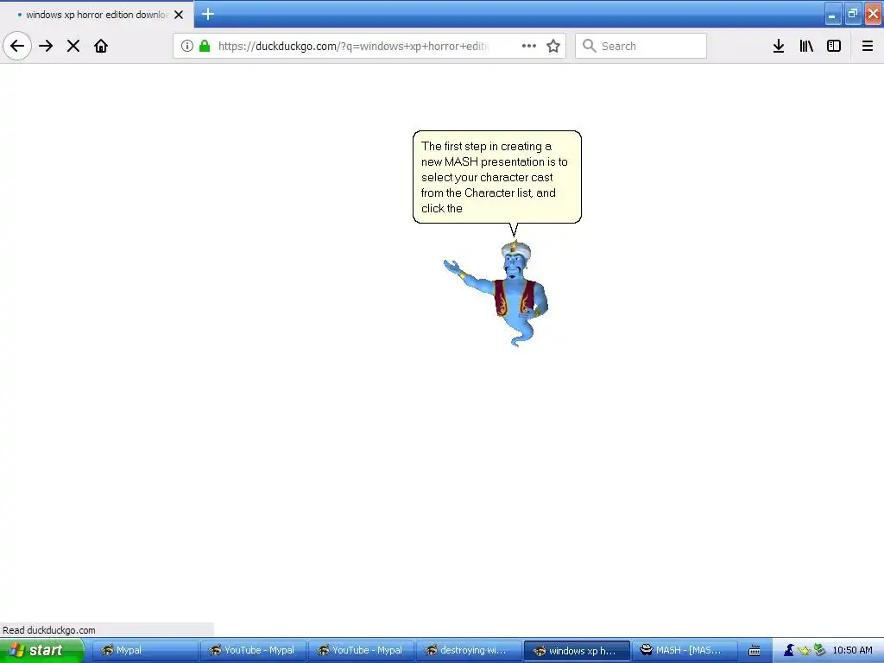Open the downloads panel
This screenshot has height=663, width=884.
(x=779, y=46)
